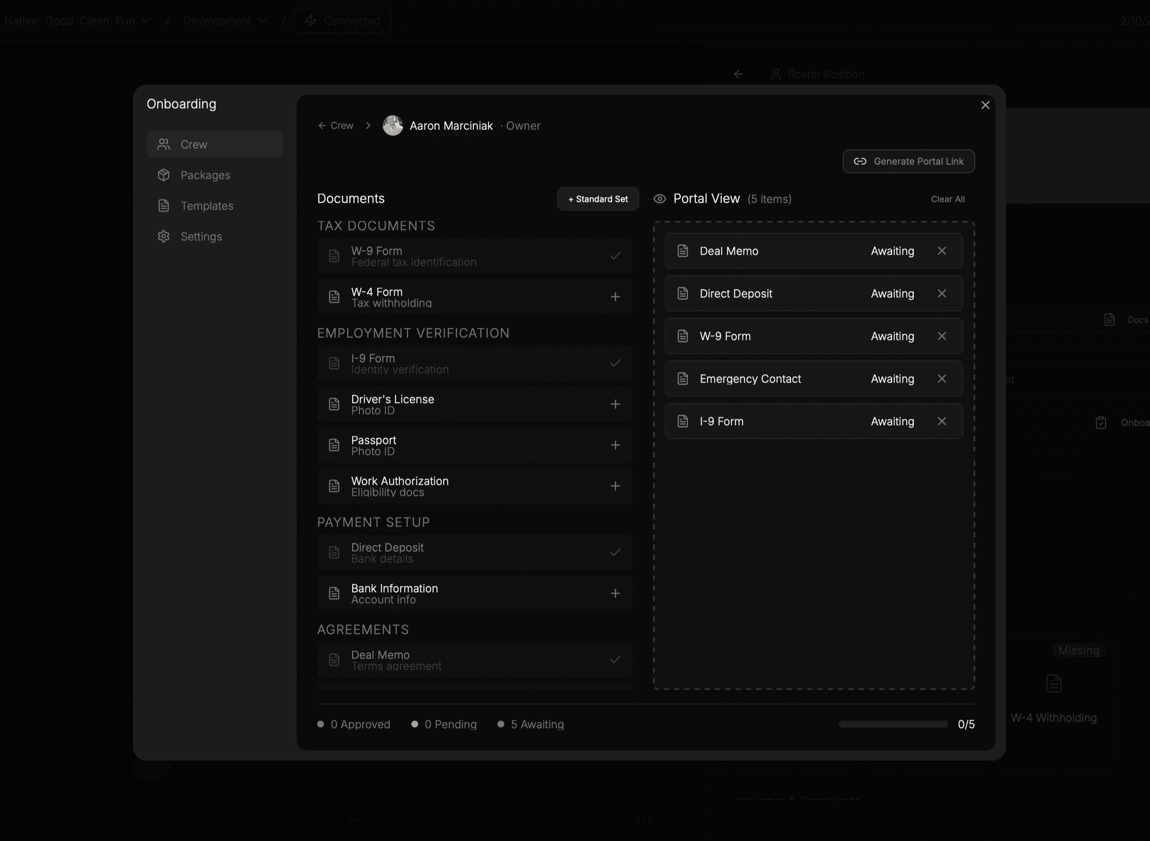Toggle the W-9 Form checkmark
1150x841 pixels.
[x=615, y=256]
